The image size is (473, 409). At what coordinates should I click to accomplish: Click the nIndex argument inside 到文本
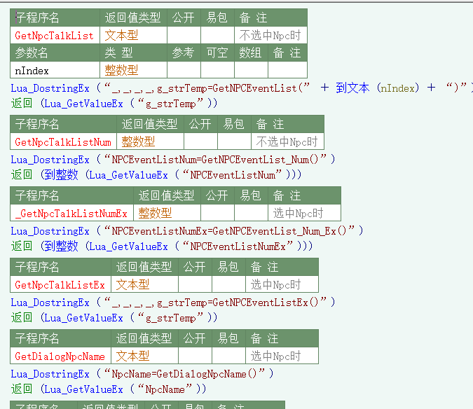[398, 88]
